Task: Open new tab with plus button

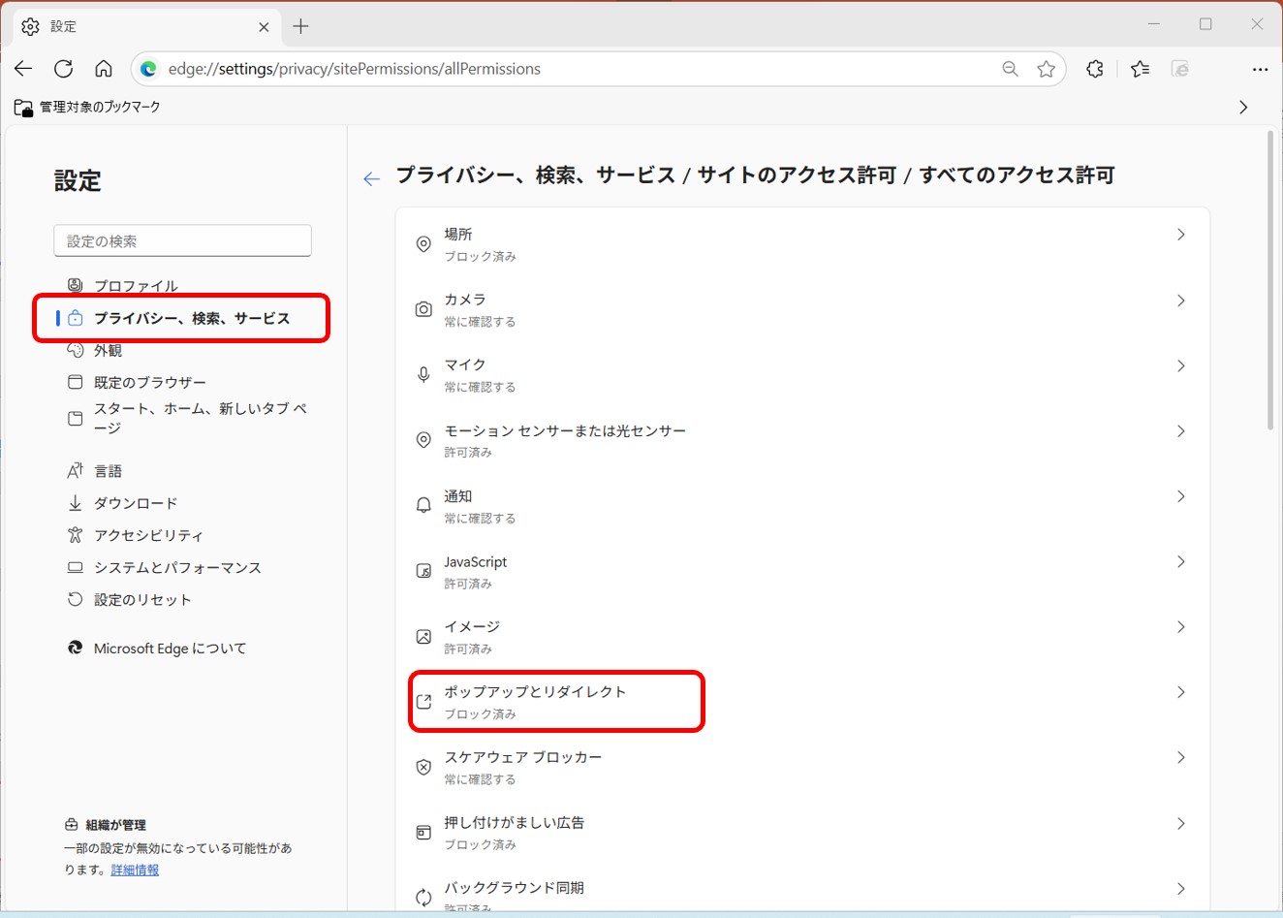Action: point(300,26)
